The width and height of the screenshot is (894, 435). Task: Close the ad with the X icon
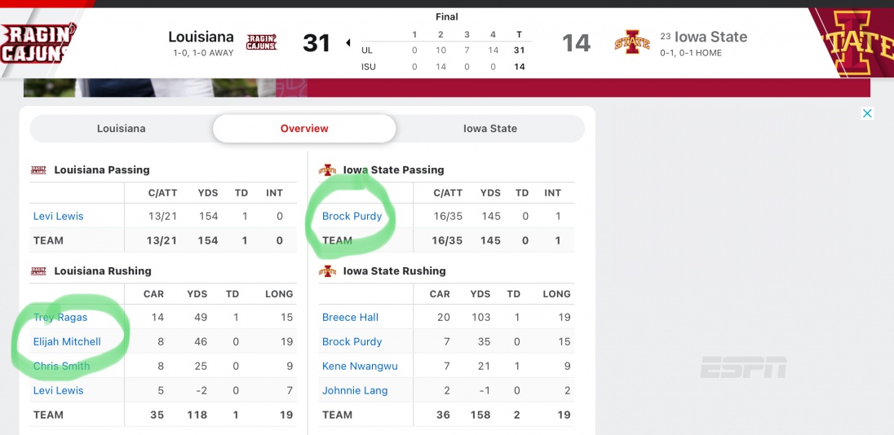point(868,113)
